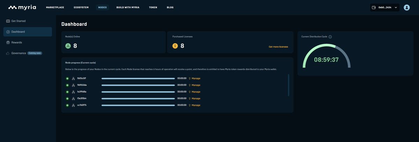Click Node progress (Current cycle) heading
Viewport: 419px width, 142px height.
click(x=80, y=62)
